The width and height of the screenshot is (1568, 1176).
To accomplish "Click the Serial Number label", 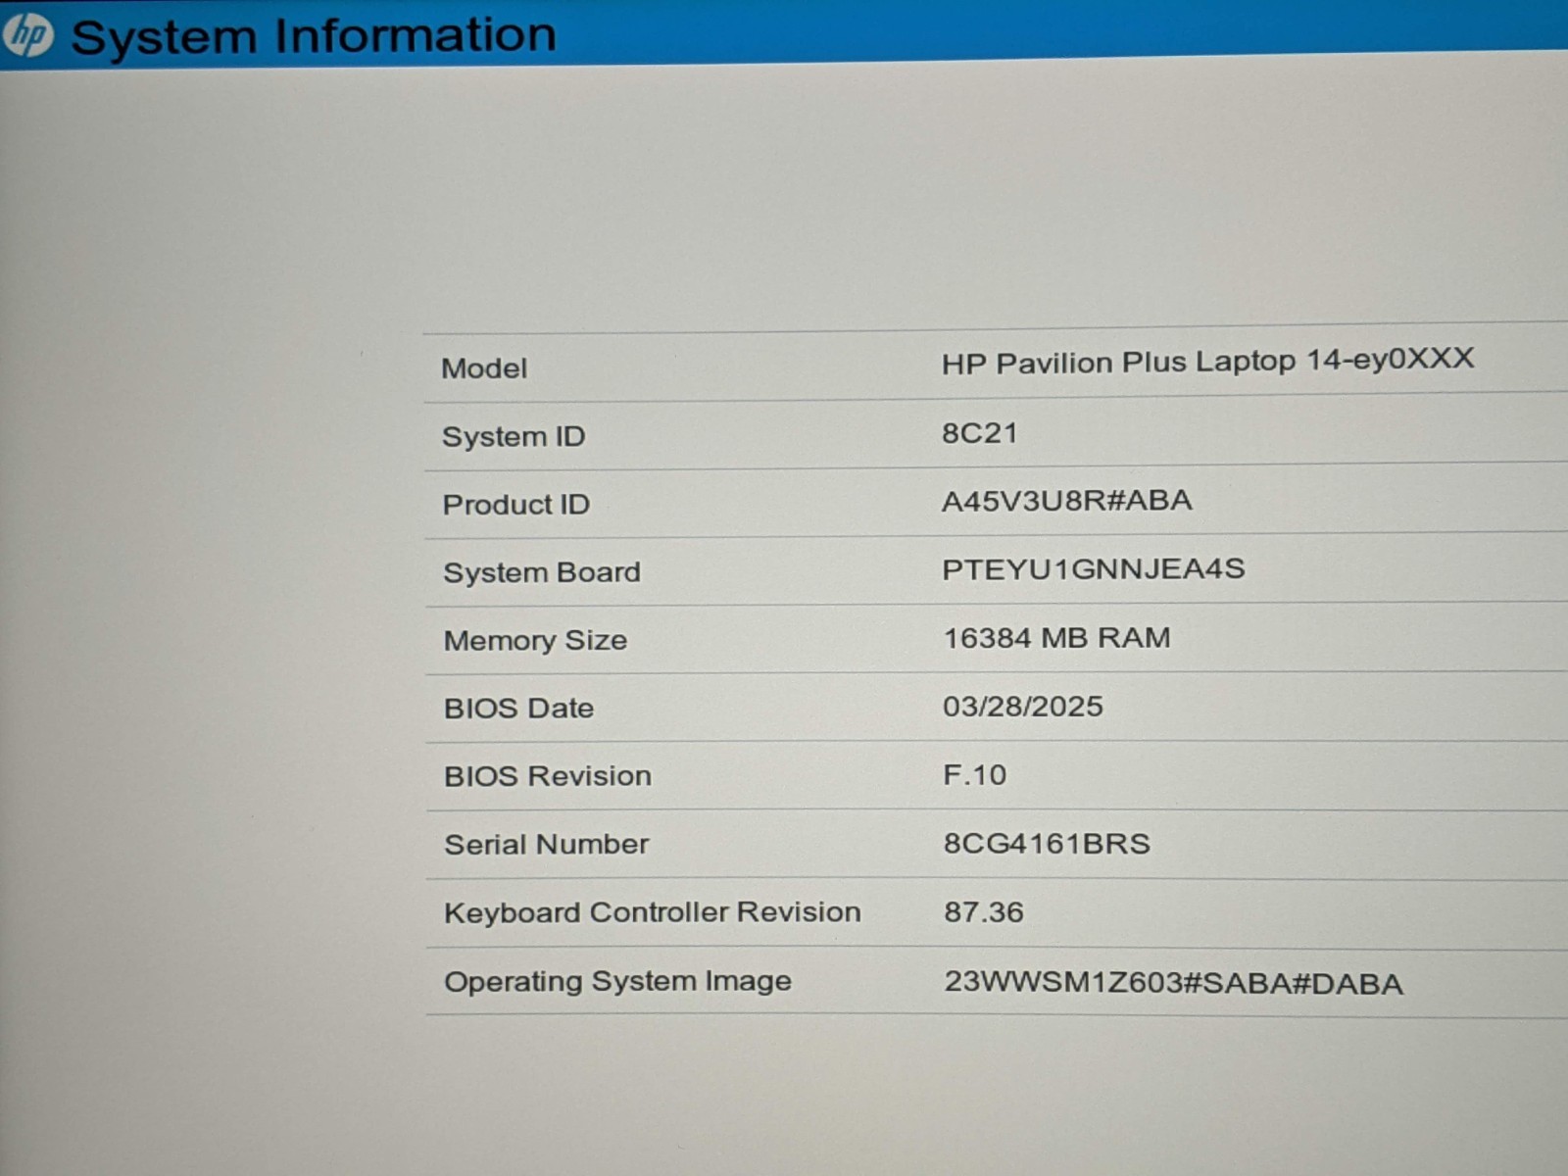I will [547, 845].
